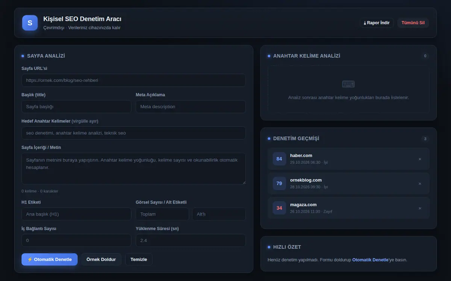Focus the İç Bağlantı Sayısı field

tap(76, 241)
